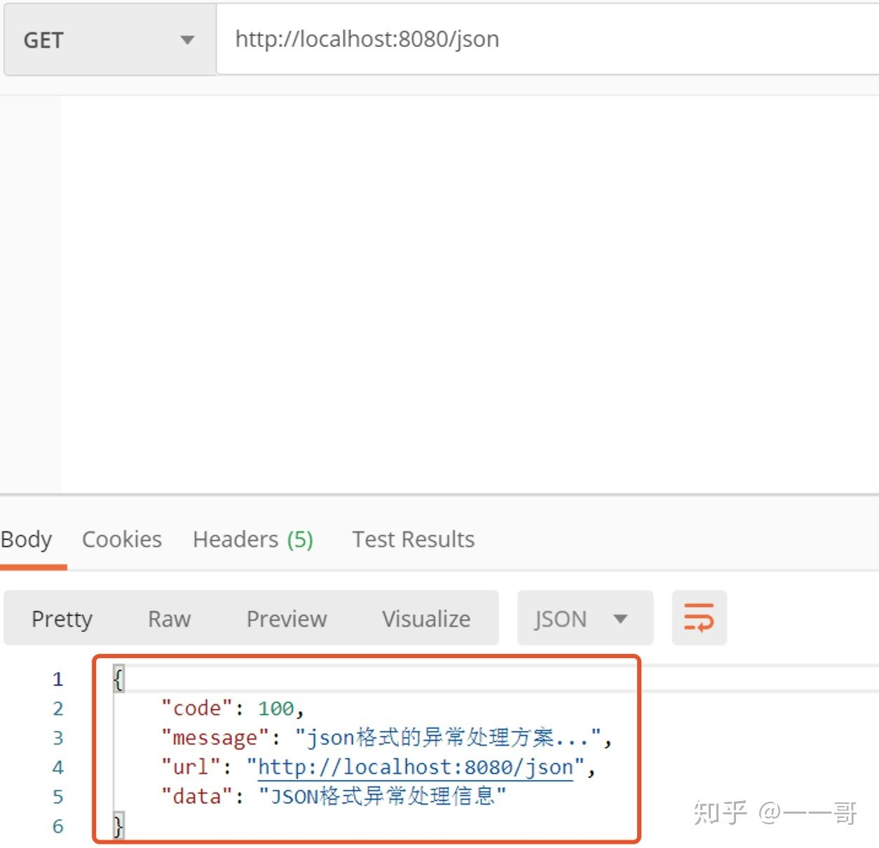Viewport: 879px width, 848px height.
Task: Click the request URL input field
Action: point(547,39)
